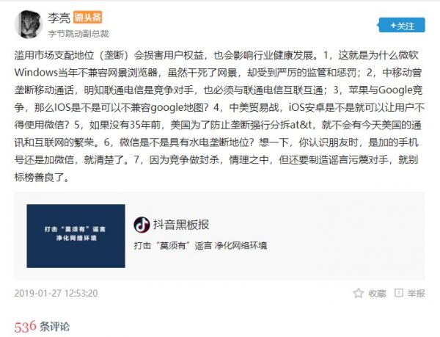Image resolution: width=440 pixels, height=337 pixels.
Task: Click the last post line 标榜善良了
Action: point(42,177)
